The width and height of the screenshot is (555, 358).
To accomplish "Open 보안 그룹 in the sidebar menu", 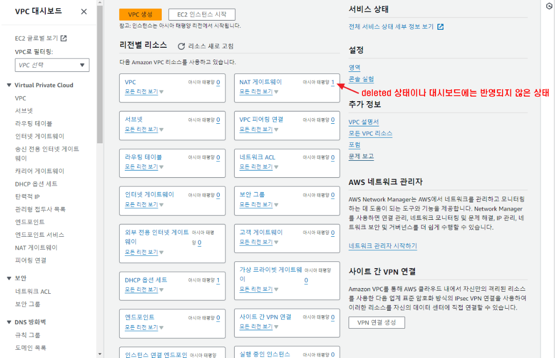I will tap(28, 304).
